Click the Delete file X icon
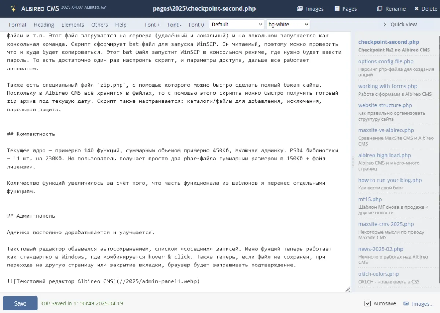The height and width of the screenshot is (313, 440). point(416,8)
